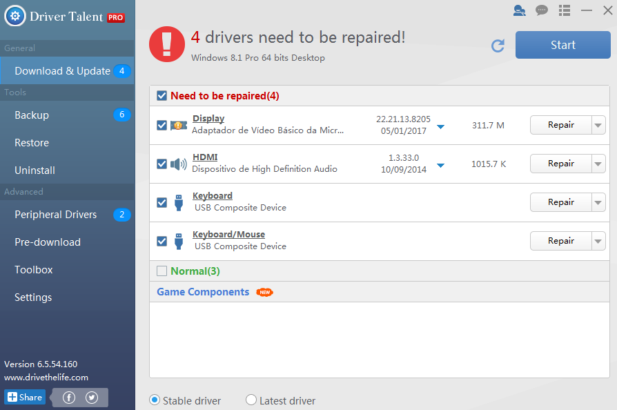Open Restore in sidebar

[x=67, y=142]
